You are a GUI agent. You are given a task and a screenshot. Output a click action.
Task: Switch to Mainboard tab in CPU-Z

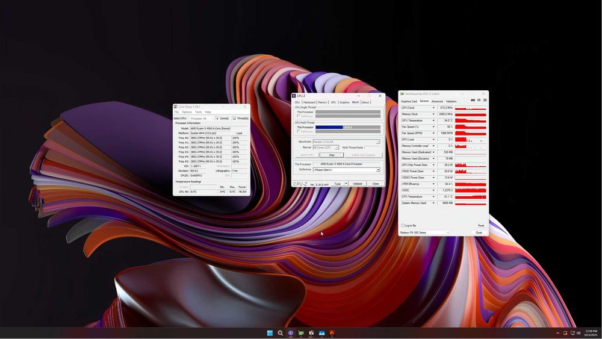point(309,102)
